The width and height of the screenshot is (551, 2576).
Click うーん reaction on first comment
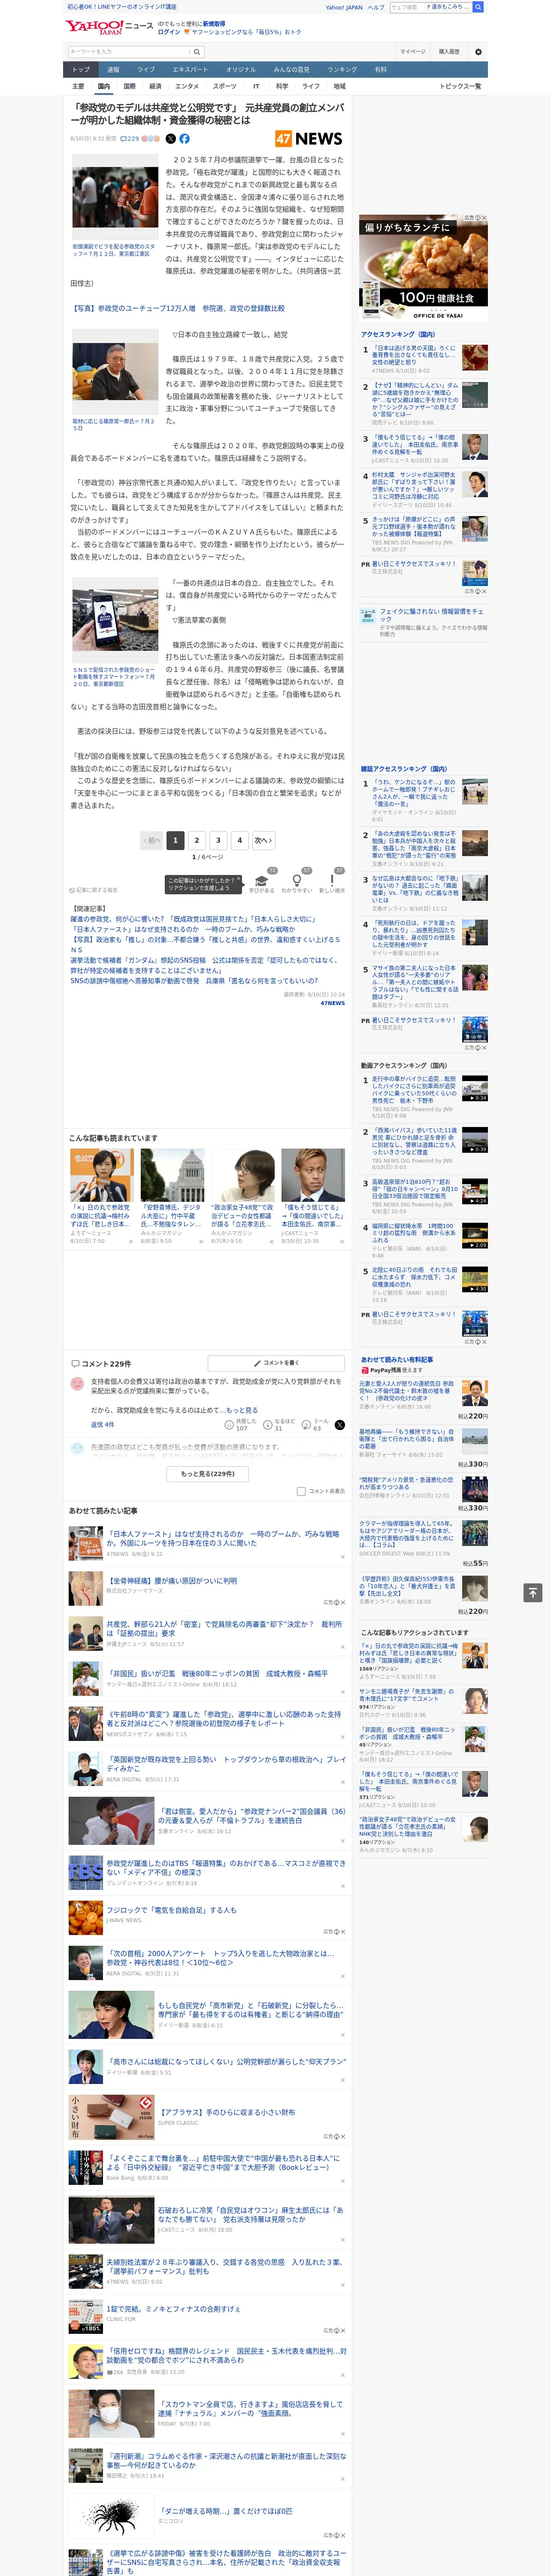click(x=316, y=1424)
